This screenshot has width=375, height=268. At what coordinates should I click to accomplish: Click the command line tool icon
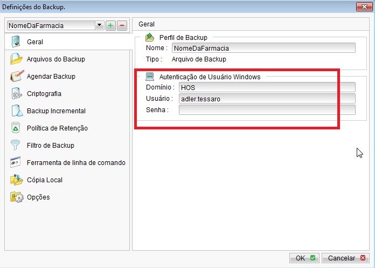click(x=16, y=163)
